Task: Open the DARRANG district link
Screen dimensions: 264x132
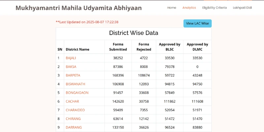Action: click(x=74, y=127)
